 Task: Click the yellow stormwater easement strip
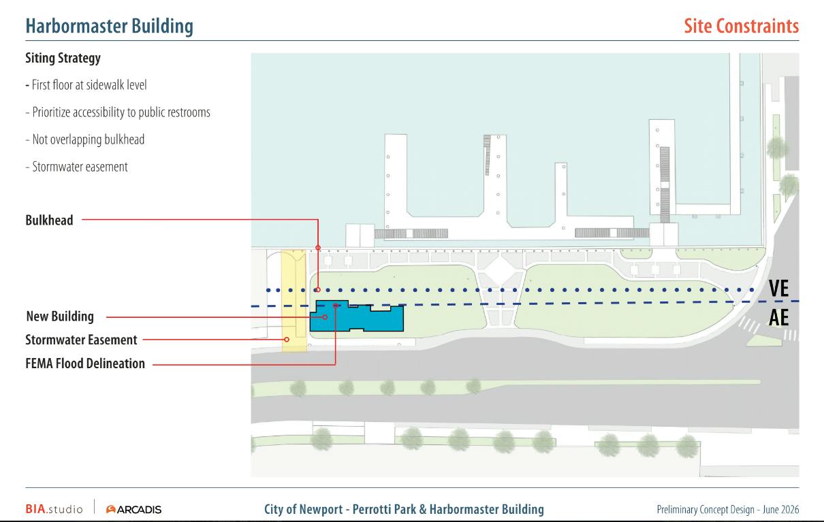294,301
